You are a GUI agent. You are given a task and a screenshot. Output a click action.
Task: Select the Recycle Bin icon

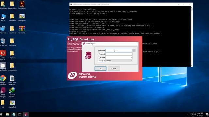point(3,42)
